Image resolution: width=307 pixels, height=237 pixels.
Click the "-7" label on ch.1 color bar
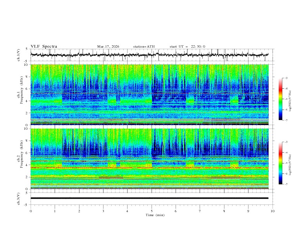(x=286, y=120)
